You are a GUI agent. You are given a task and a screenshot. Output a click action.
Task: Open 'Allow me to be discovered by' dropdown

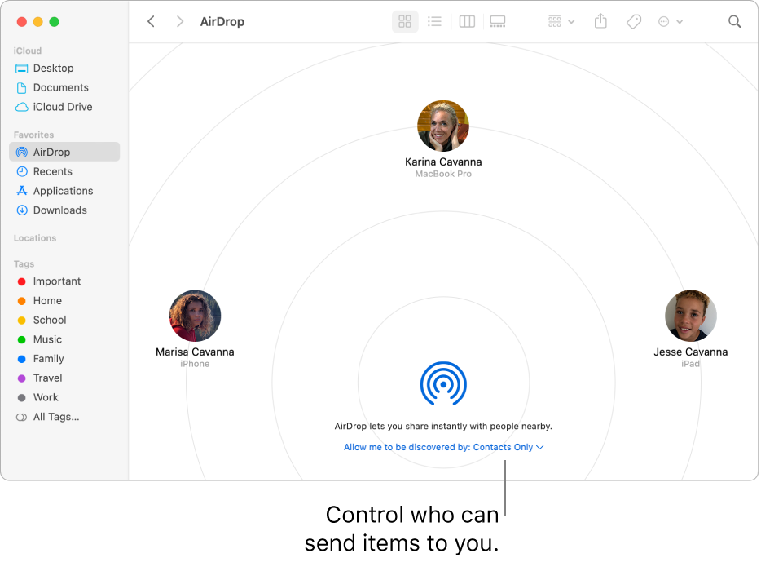(x=443, y=447)
